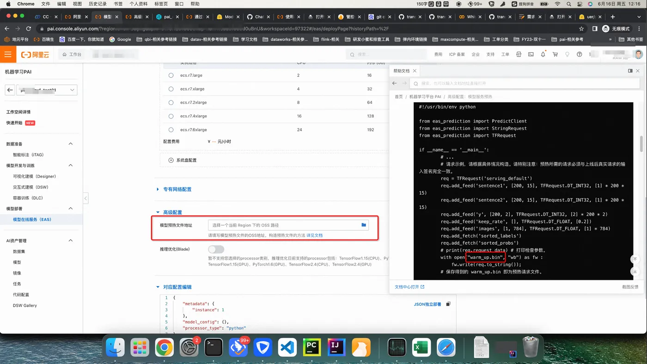The height and width of the screenshot is (364, 647).
Task: Go to 模型在线服务 (EAS) page
Action: click(32, 220)
